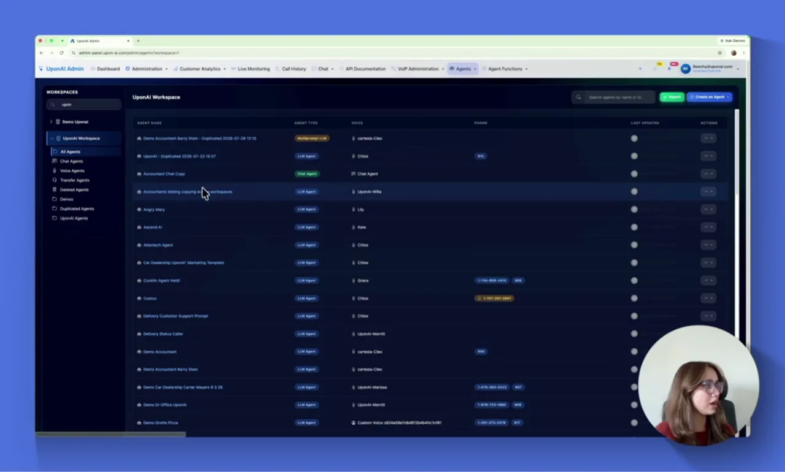The height and width of the screenshot is (472, 785).
Task: Open the Angry Mary agent
Action: 154,210
